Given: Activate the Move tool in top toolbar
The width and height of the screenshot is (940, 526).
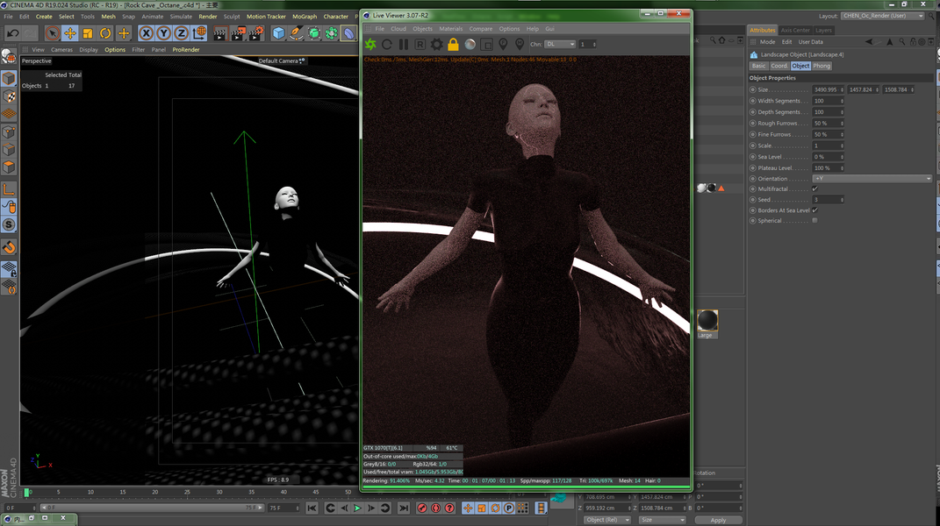Looking at the screenshot, I should (x=70, y=33).
